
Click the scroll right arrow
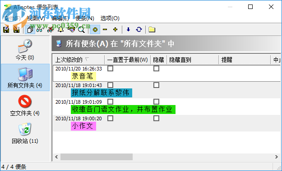[x=277, y=157]
